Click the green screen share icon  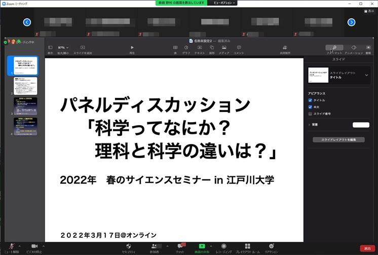tap(202, 246)
